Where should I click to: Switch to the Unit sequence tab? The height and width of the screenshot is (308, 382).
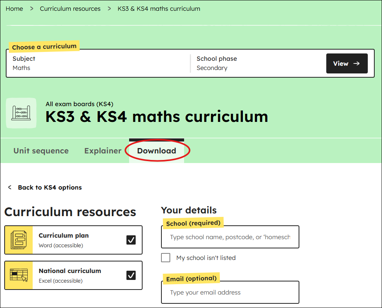click(x=41, y=151)
